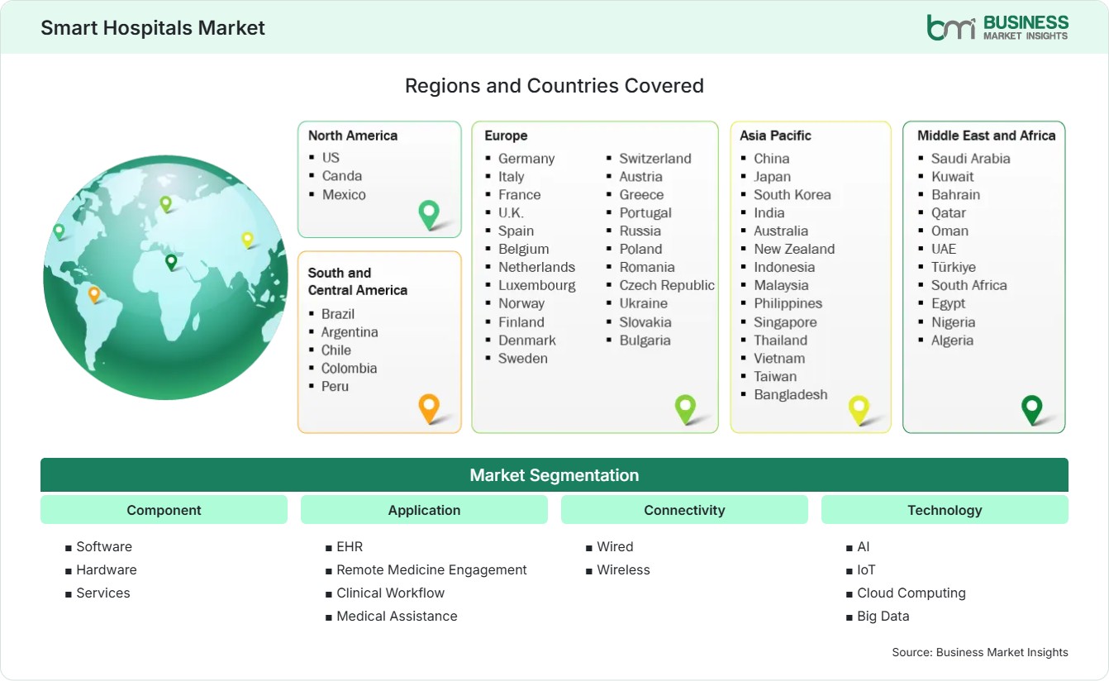The image size is (1109, 681).
Task: Click Türkiye in the country list
Action: (x=954, y=267)
